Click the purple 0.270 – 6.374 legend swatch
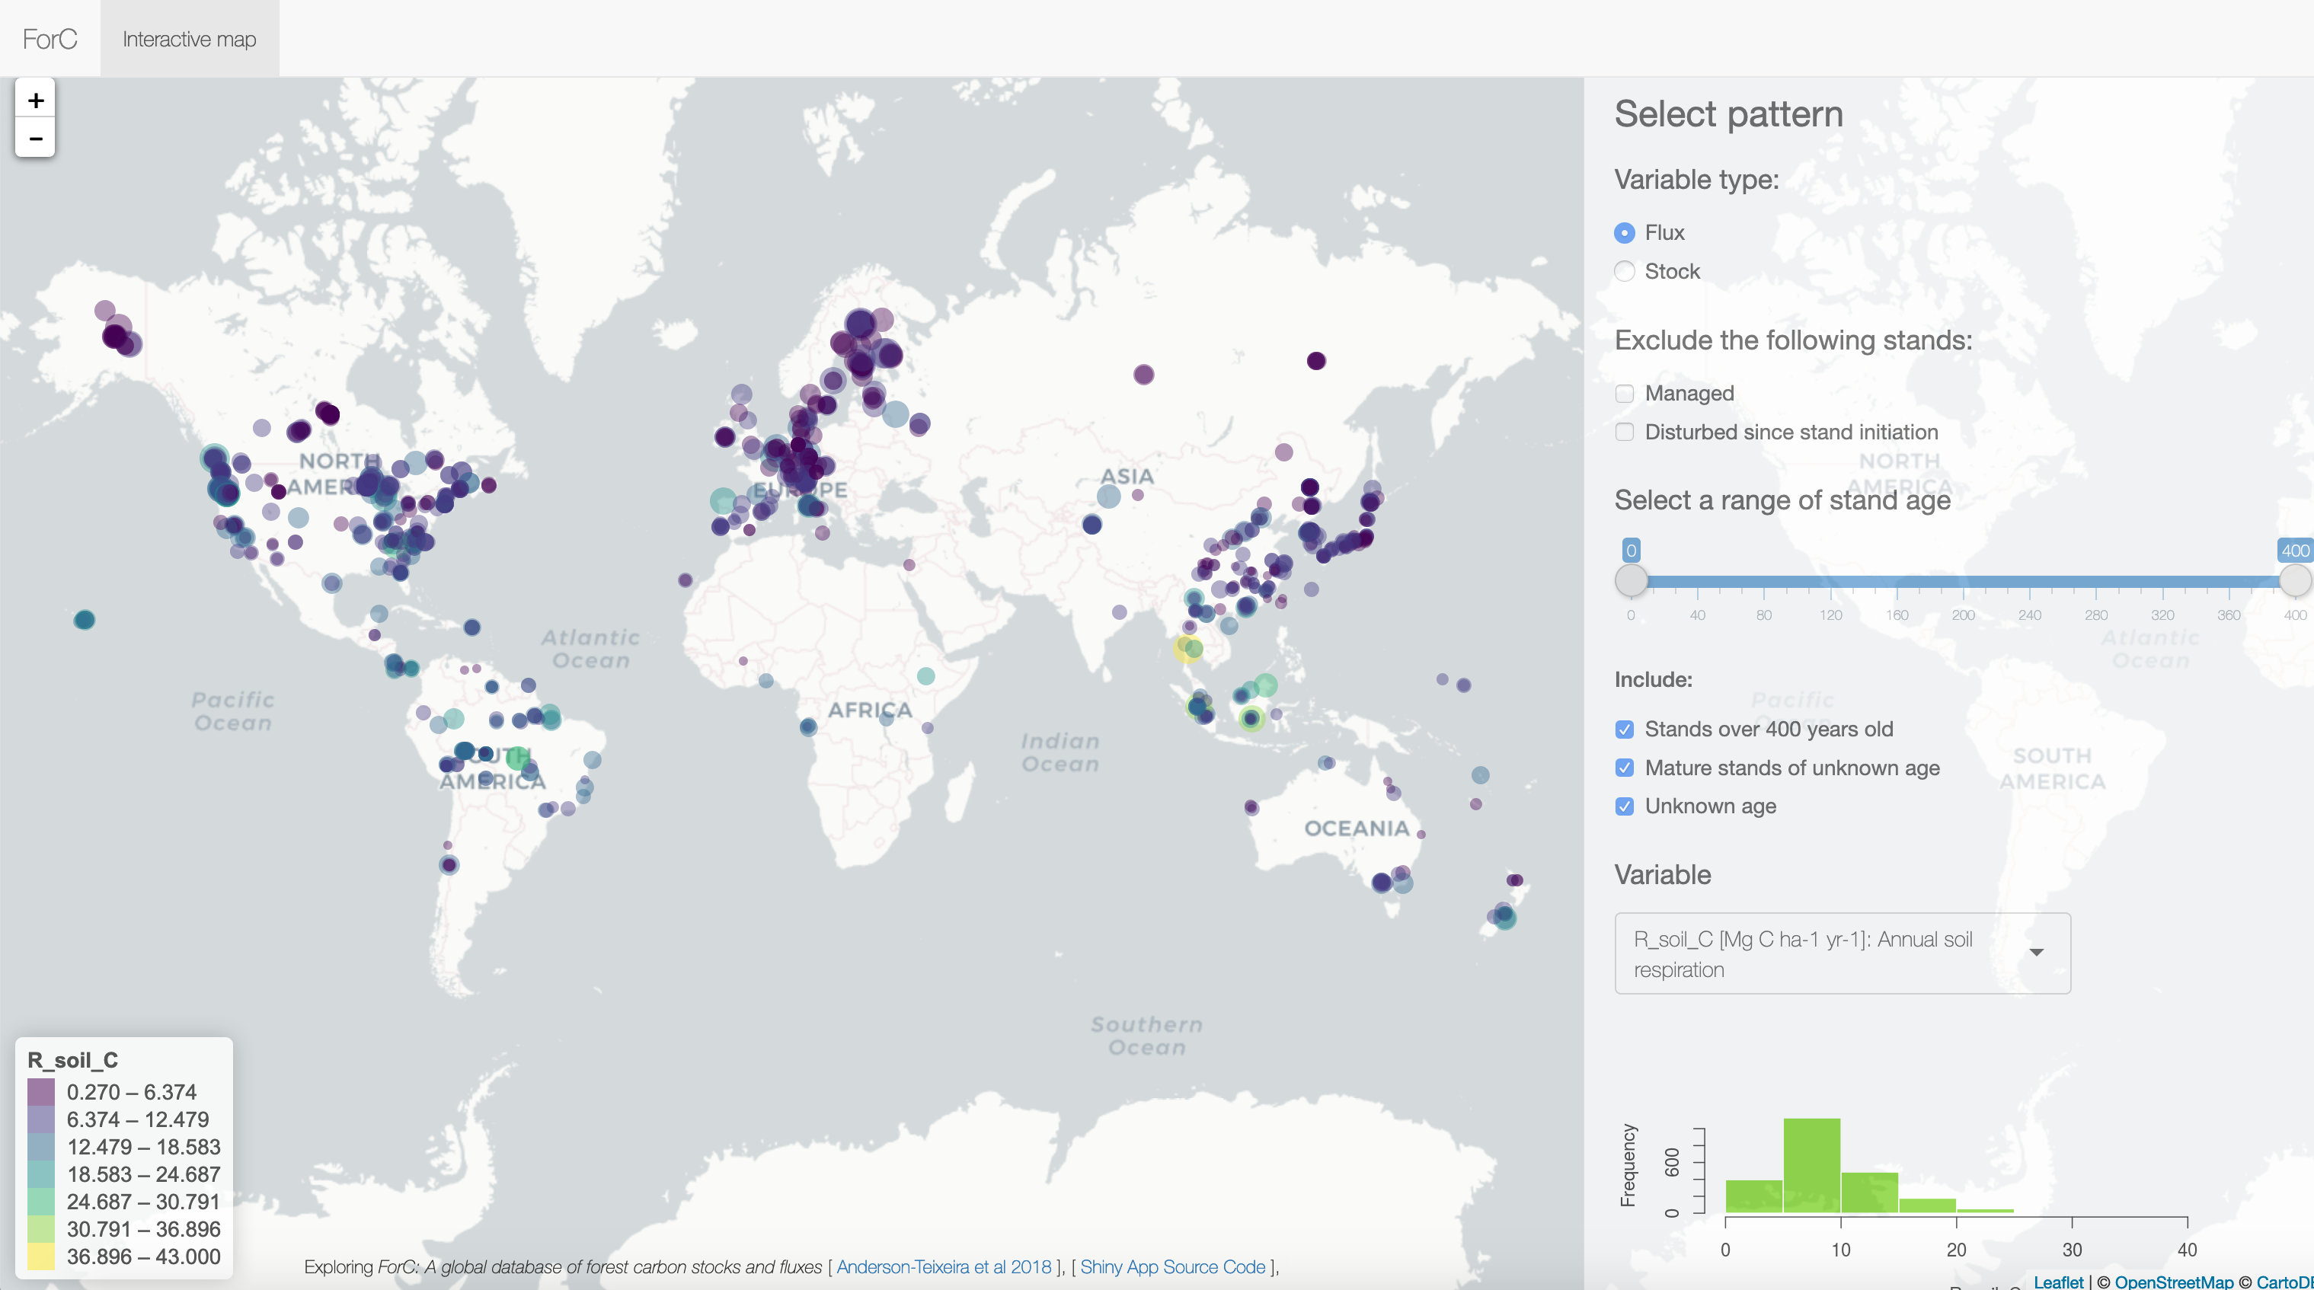 [x=41, y=1092]
